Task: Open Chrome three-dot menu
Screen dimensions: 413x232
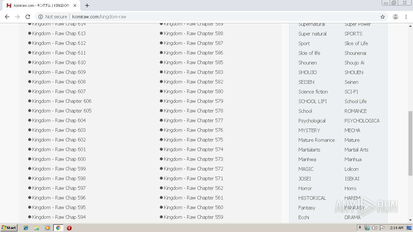Action: click(406, 17)
